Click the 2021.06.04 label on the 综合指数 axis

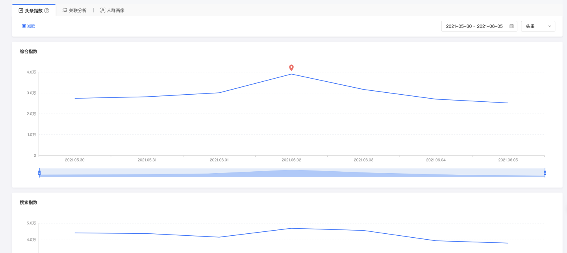click(x=436, y=160)
